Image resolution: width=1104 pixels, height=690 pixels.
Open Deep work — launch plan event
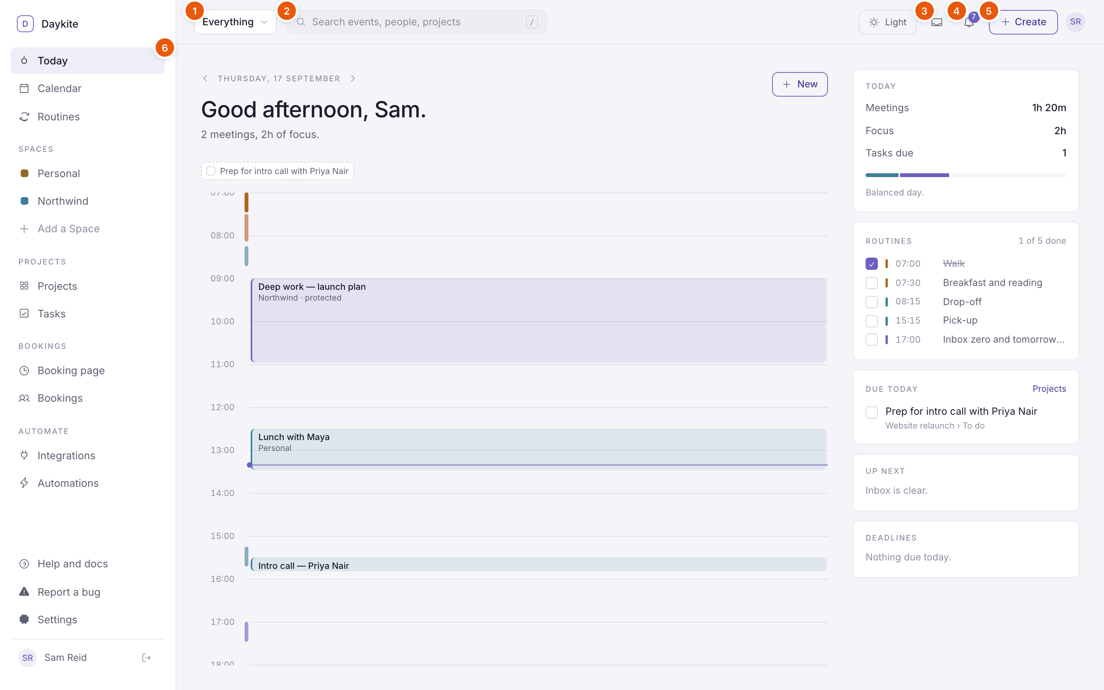click(539, 320)
